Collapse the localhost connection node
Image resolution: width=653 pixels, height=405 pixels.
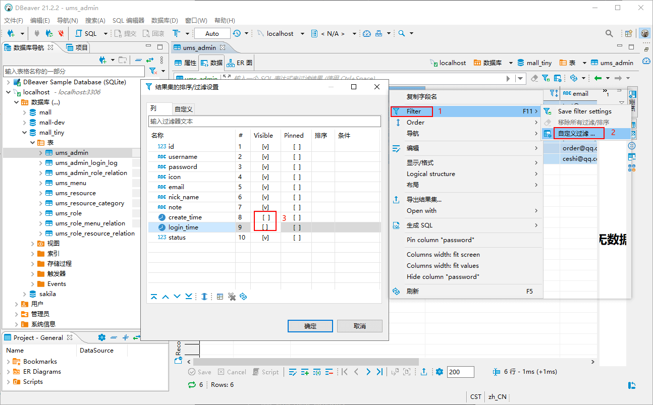pos(8,92)
